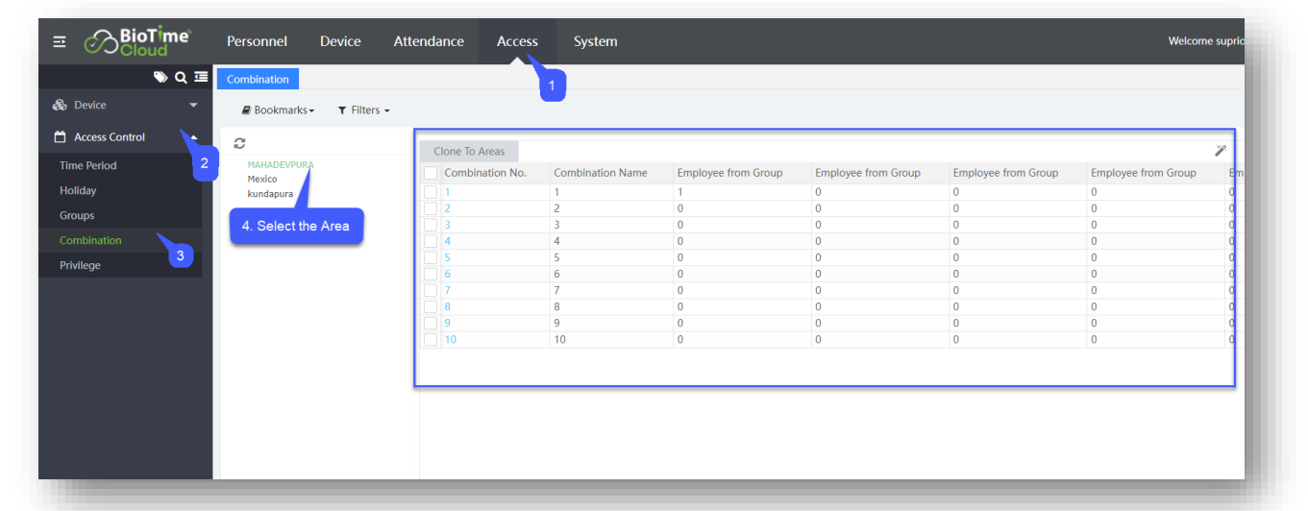Viewport: 1308px width, 511px height.
Task: Open Time Period in sidebar
Action: pyautogui.click(x=87, y=166)
